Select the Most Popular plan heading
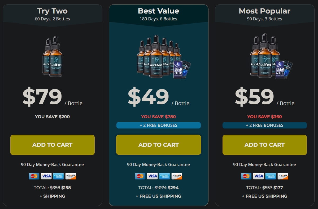Viewport: 318px width, 209px height. pyautogui.click(x=265, y=11)
